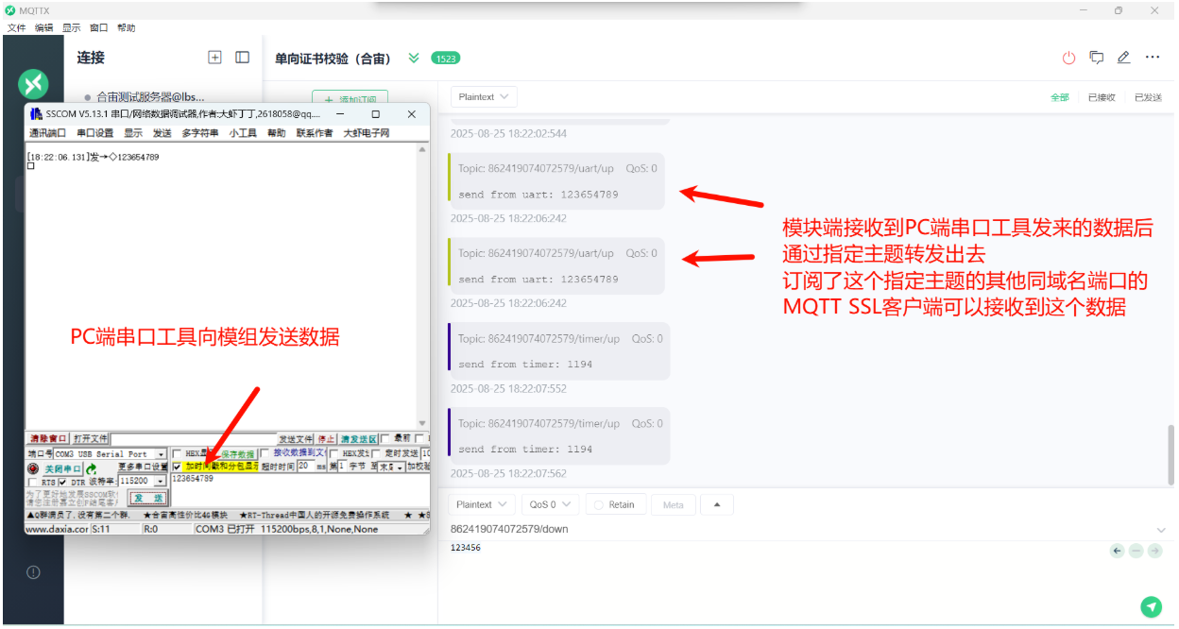Enable HEX send checkbox in SSCOM
The image size is (1179, 629).
coord(334,454)
